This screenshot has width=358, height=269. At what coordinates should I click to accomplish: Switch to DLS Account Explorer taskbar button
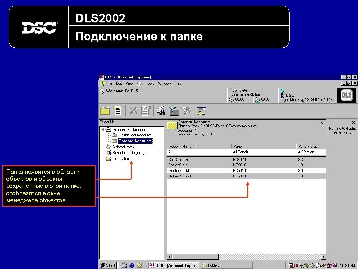(174, 265)
